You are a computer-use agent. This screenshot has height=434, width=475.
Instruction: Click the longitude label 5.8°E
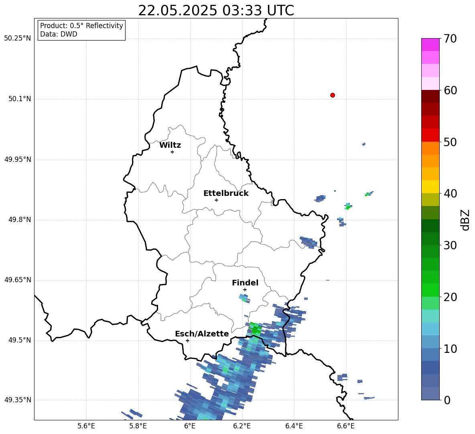(138, 426)
